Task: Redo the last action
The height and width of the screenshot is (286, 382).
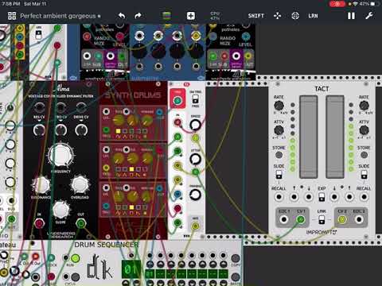Action: [x=138, y=16]
